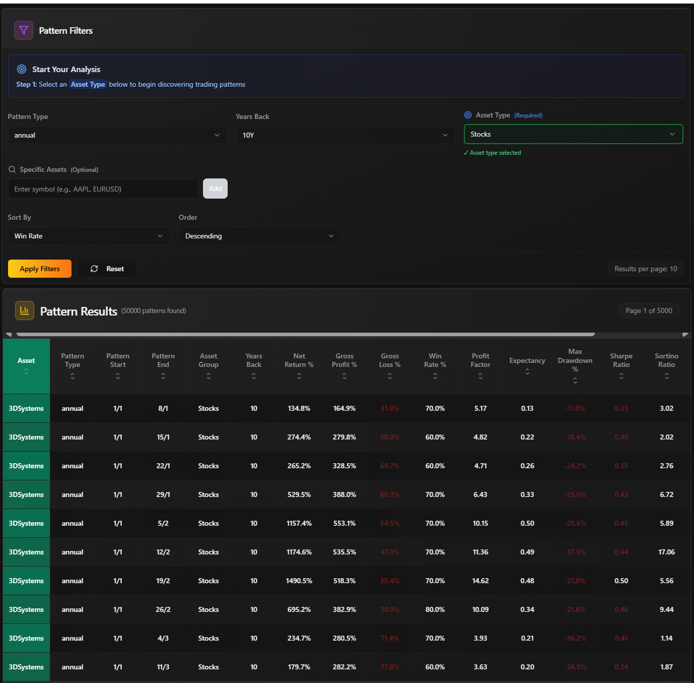
Task: Click the horizontal scrollbar thumb above the table
Action: pos(305,334)
